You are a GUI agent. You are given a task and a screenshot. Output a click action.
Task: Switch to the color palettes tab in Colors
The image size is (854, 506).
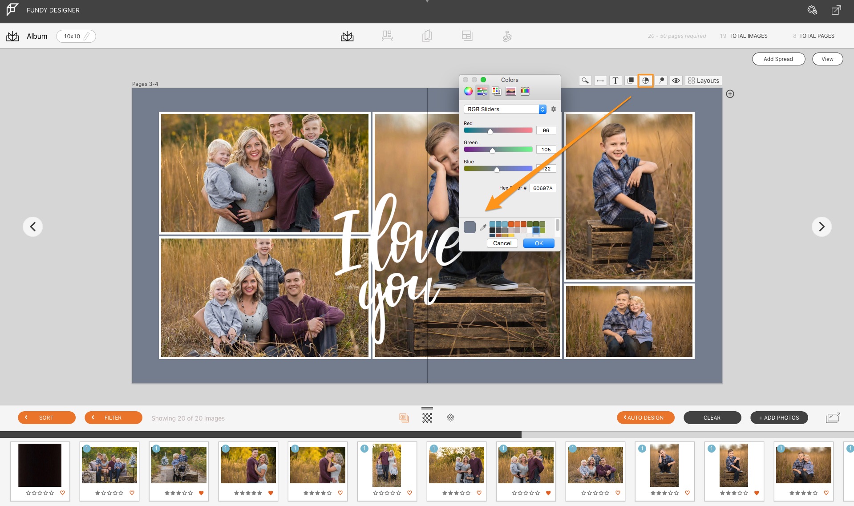496,91
